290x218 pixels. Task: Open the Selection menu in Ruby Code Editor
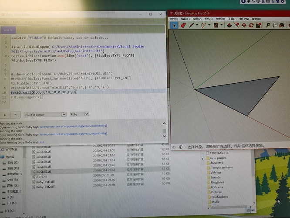pyautogui.click(x=44, y=22)
